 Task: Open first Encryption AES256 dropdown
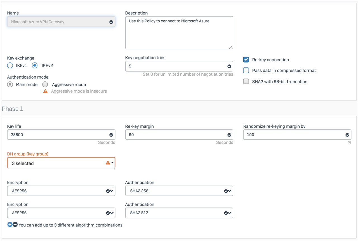[61, 191]
